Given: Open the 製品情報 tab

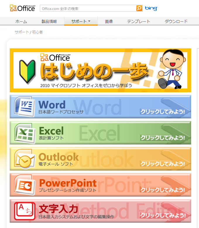Looking at the screenshot, I should (x=49, y=21).
